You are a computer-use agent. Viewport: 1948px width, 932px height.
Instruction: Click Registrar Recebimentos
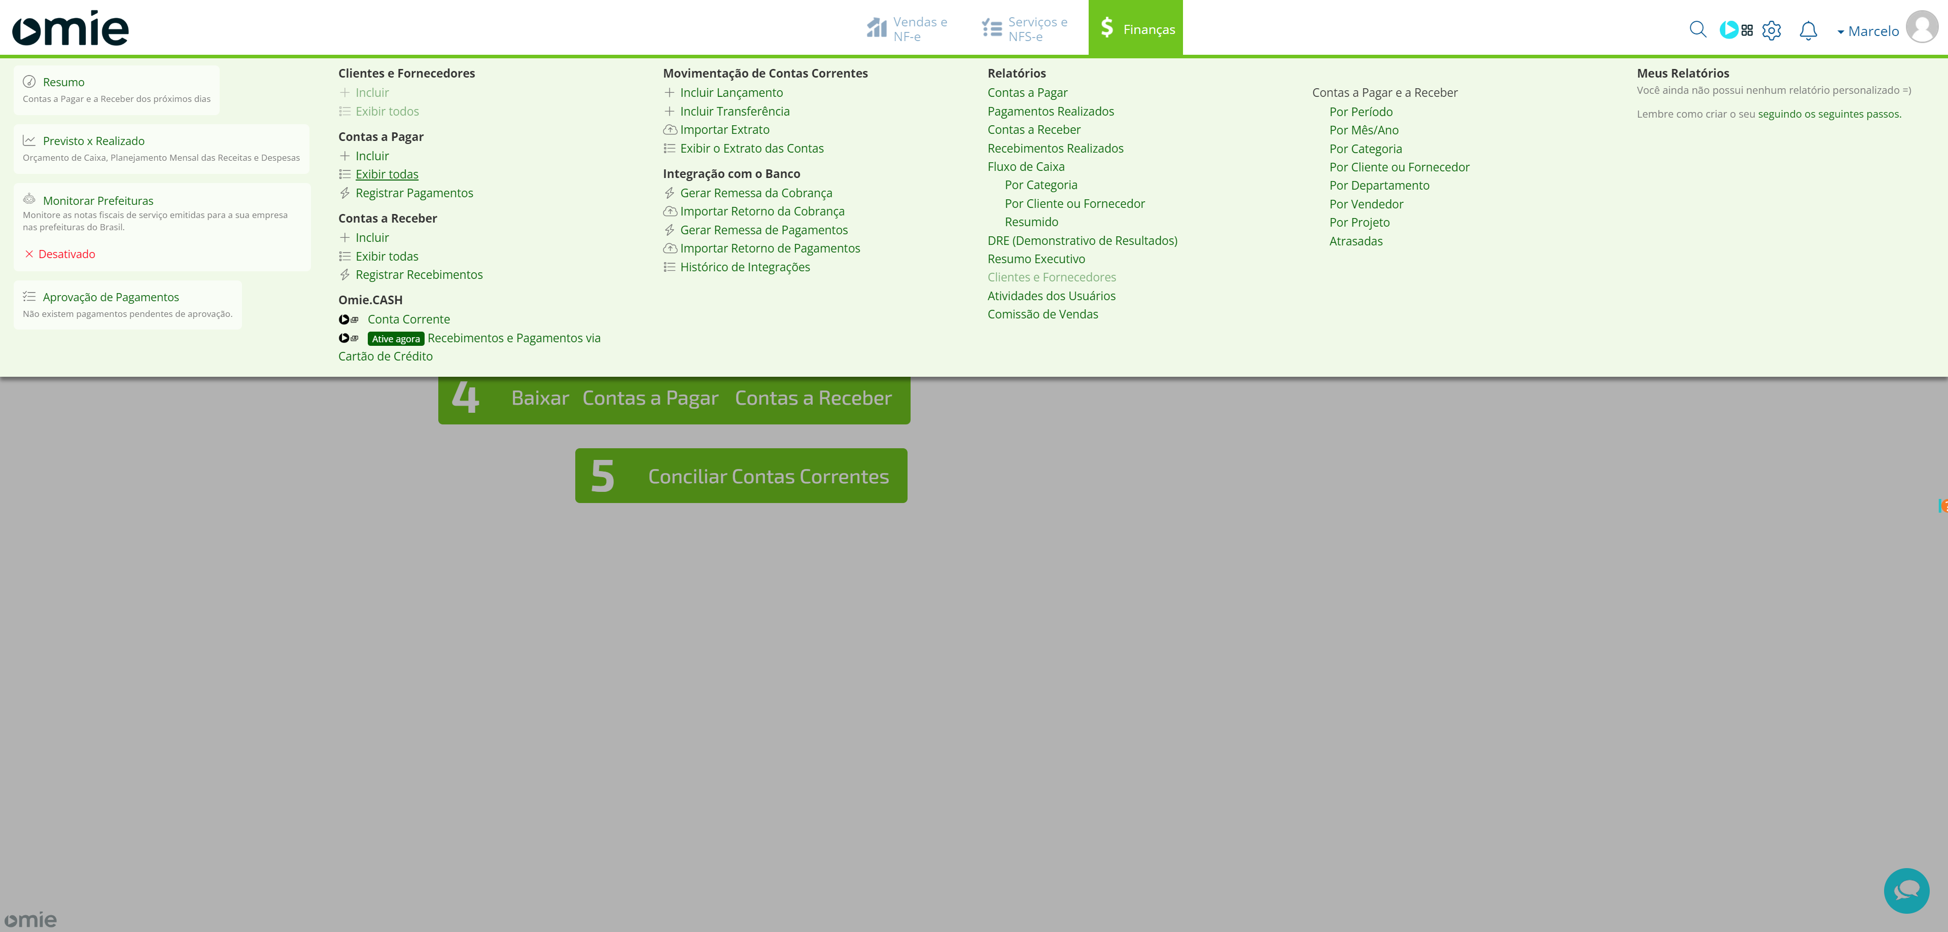tap(419, 274)
